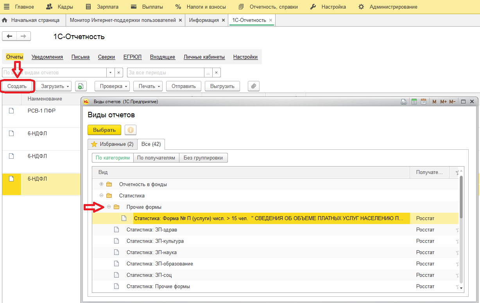Click the document icon in the РСВ-1 ПФР row

coord(11,111)
